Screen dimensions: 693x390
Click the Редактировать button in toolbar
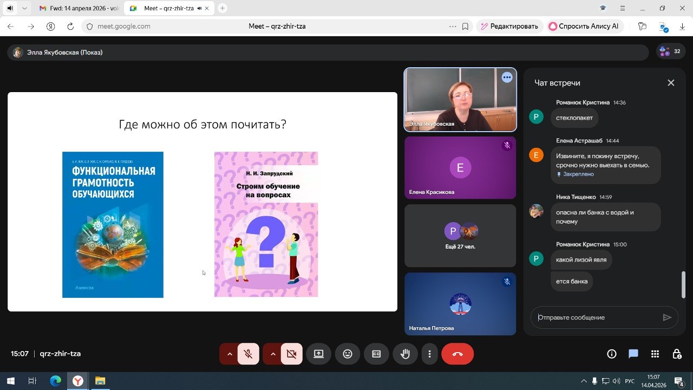[509, 26]
